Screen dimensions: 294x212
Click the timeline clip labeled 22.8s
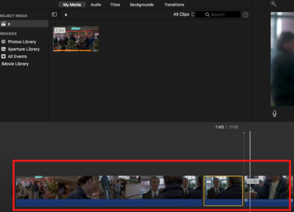268,191
